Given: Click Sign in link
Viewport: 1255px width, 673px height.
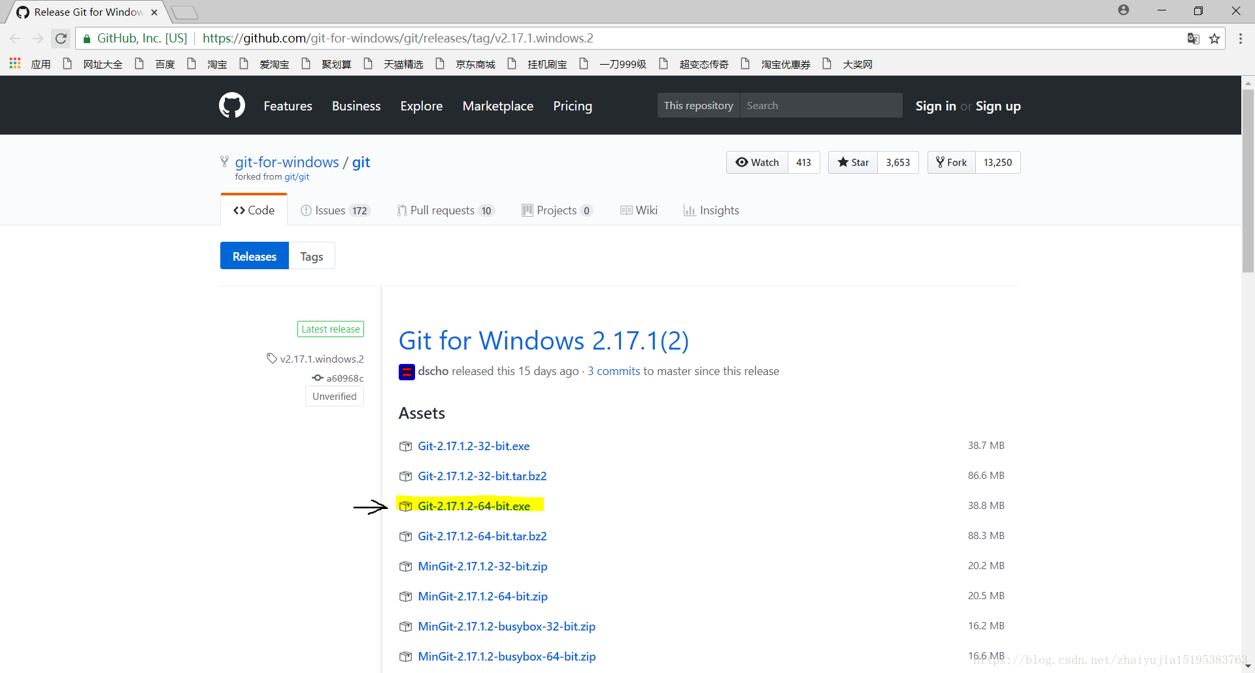Looking at the screenshot, I should (935, 106).
